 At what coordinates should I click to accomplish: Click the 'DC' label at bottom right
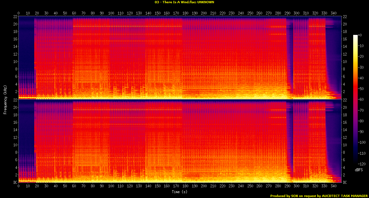(345, 182)
